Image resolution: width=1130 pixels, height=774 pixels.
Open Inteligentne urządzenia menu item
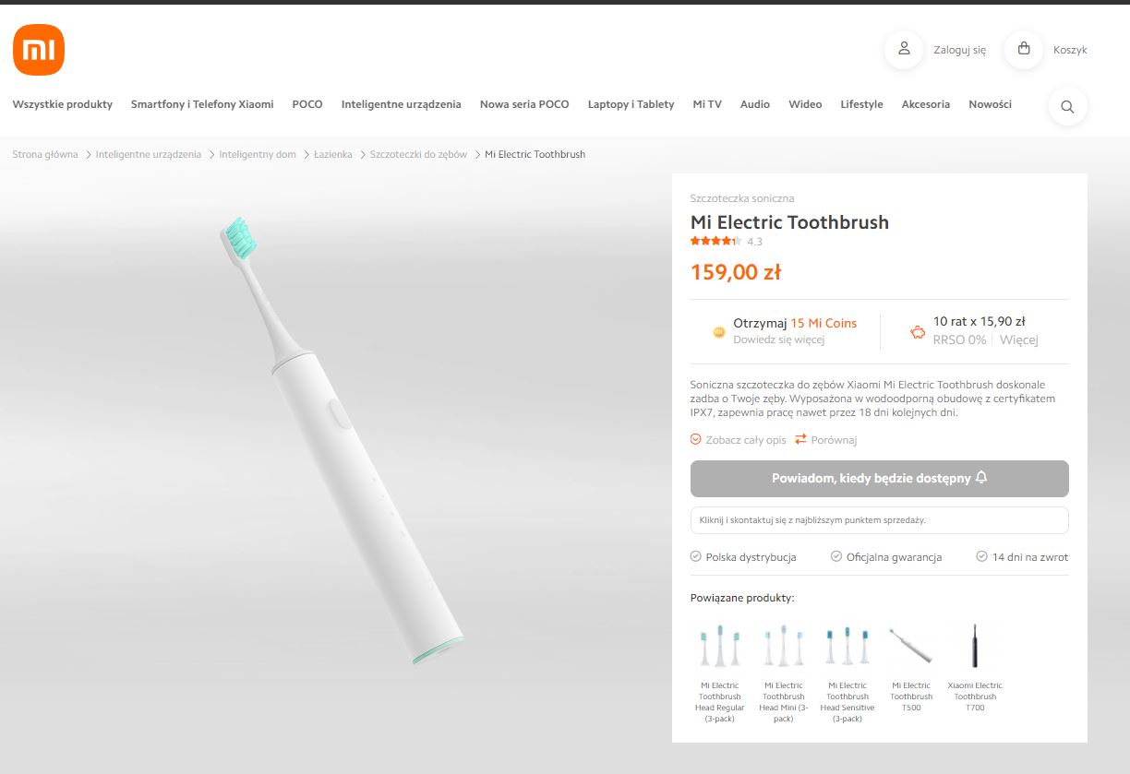click(401, 104)
